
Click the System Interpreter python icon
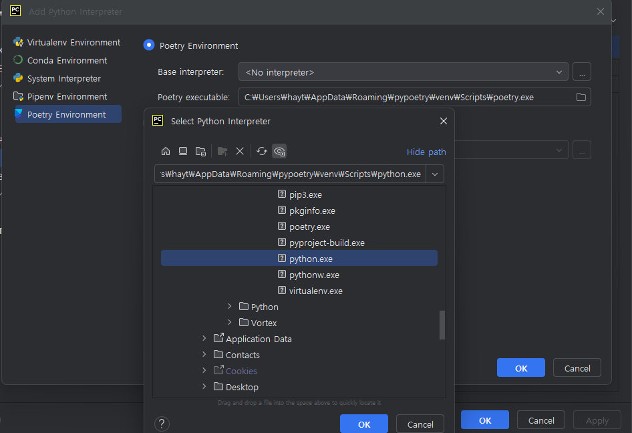(18, 78)
